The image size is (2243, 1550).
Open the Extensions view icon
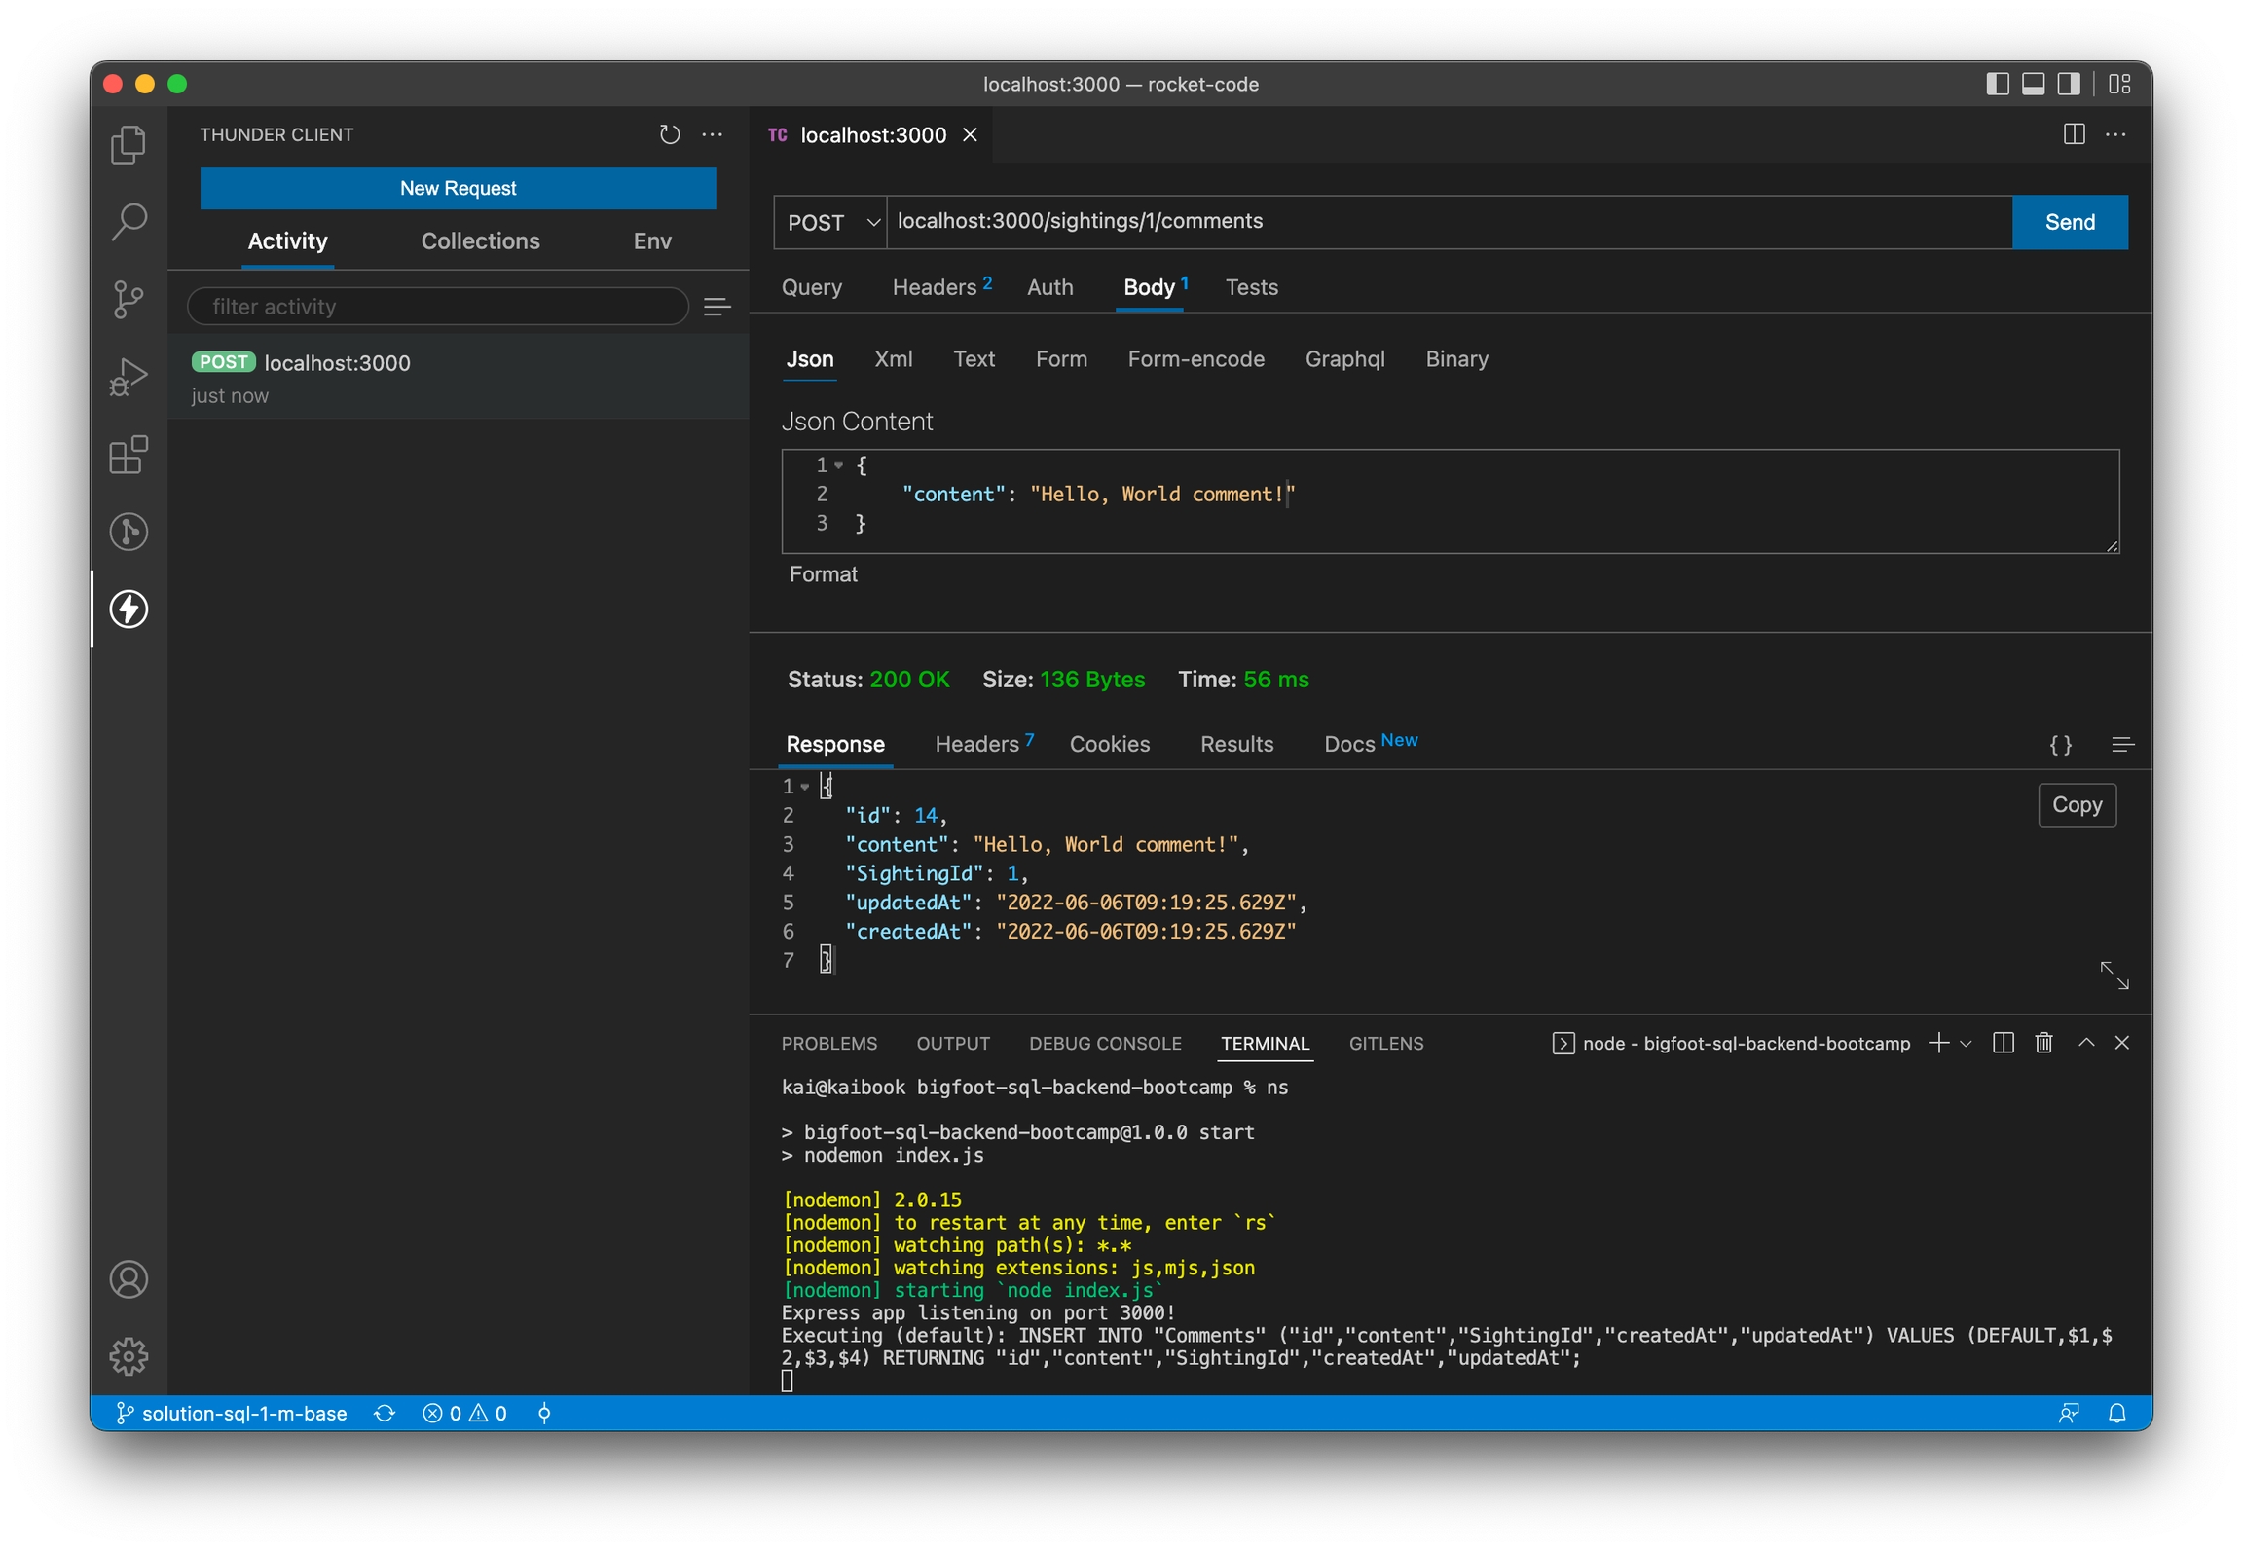point(129,455)
